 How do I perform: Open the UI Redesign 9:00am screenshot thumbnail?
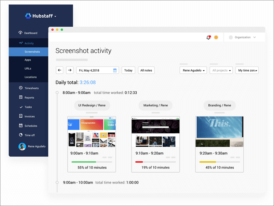pyautogui.click(x=92, y=132)
